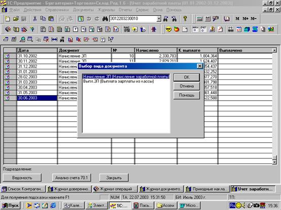Click the scissors Cut icon
The height and width of the screenshot is (210, 281).
pyautogui.click(x=35, y=19)
